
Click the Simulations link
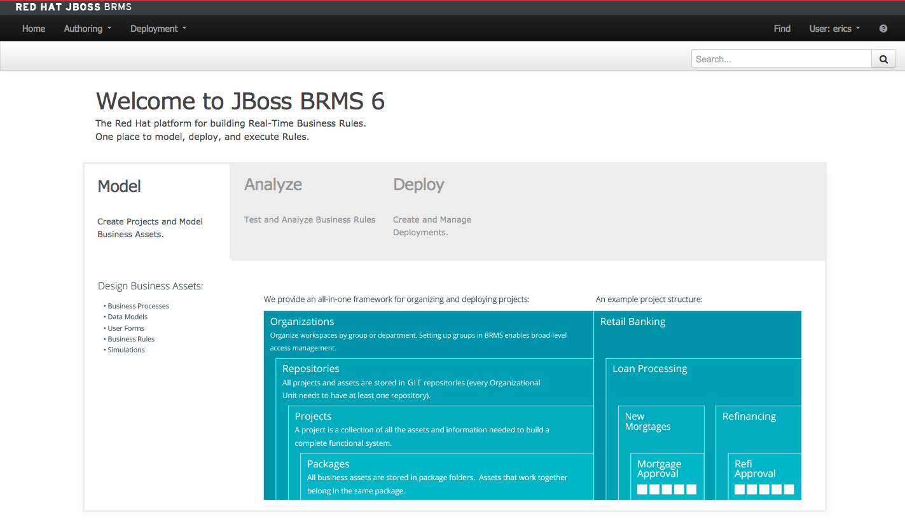[126, 350]
